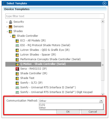
Task: Confirm selection with the OK button
Action: coord(68,111)
